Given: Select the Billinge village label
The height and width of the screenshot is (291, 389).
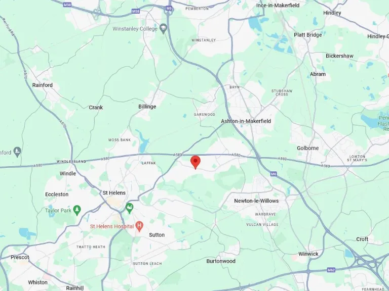Looking at the screenshot, I should 147,107.
